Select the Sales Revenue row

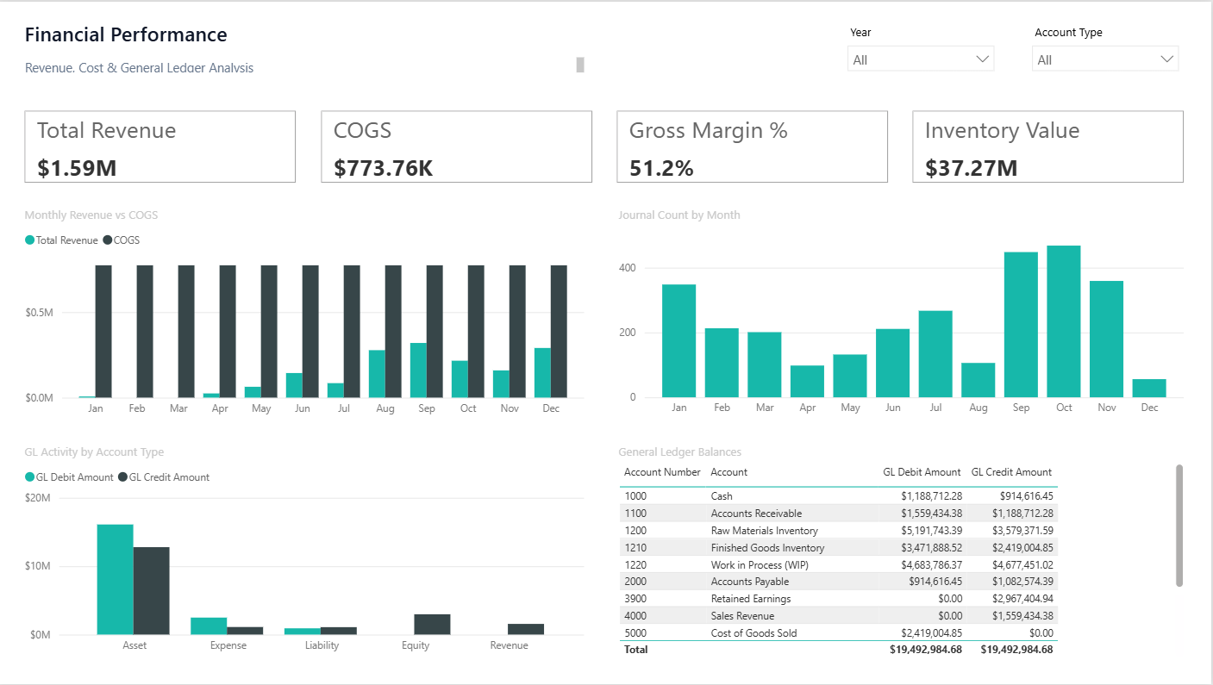(x=838, y=616)
